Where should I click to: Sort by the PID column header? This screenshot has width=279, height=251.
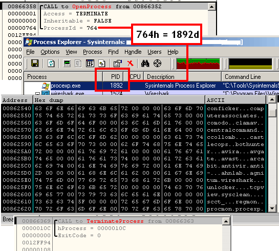(113, 77)
